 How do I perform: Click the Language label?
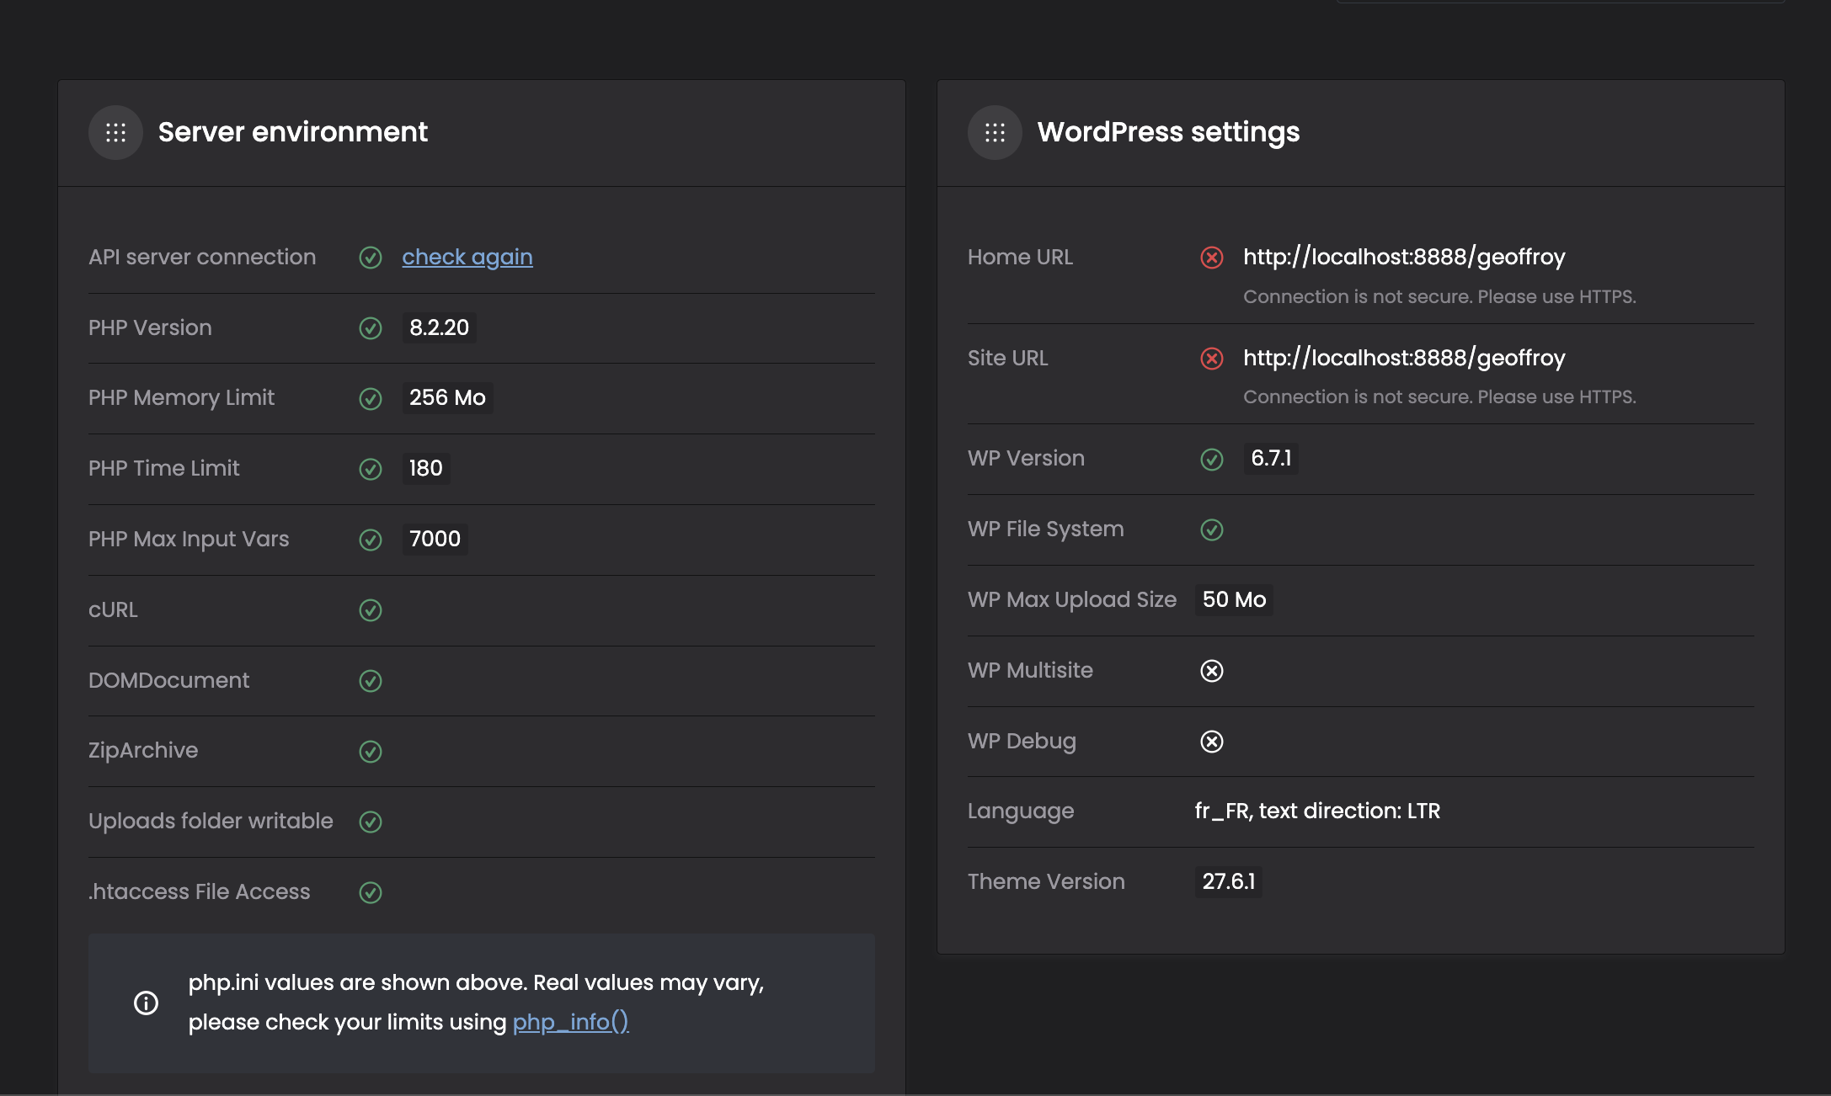tap(1021, 811)
